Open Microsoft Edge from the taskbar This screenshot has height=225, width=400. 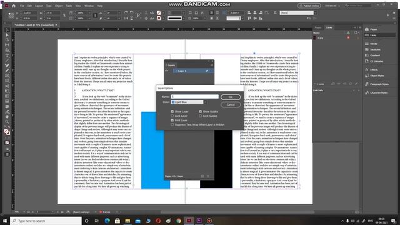tap(107, 221)
